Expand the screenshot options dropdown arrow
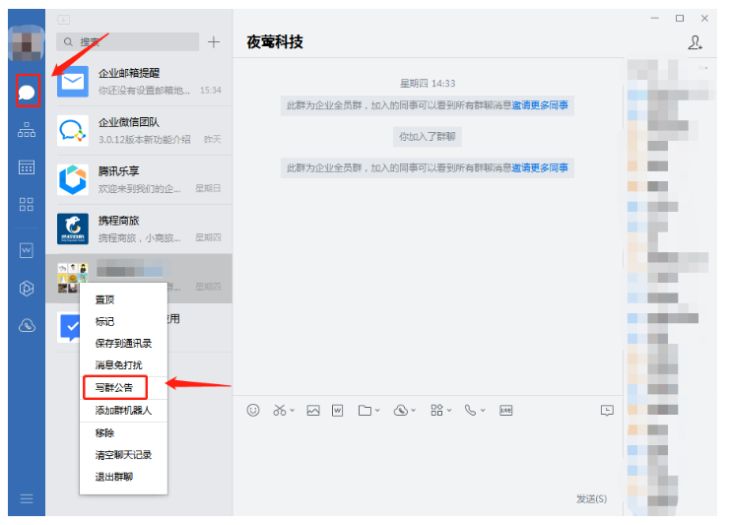The width and height of the screenshot is (730, 525). pos(292,410)
